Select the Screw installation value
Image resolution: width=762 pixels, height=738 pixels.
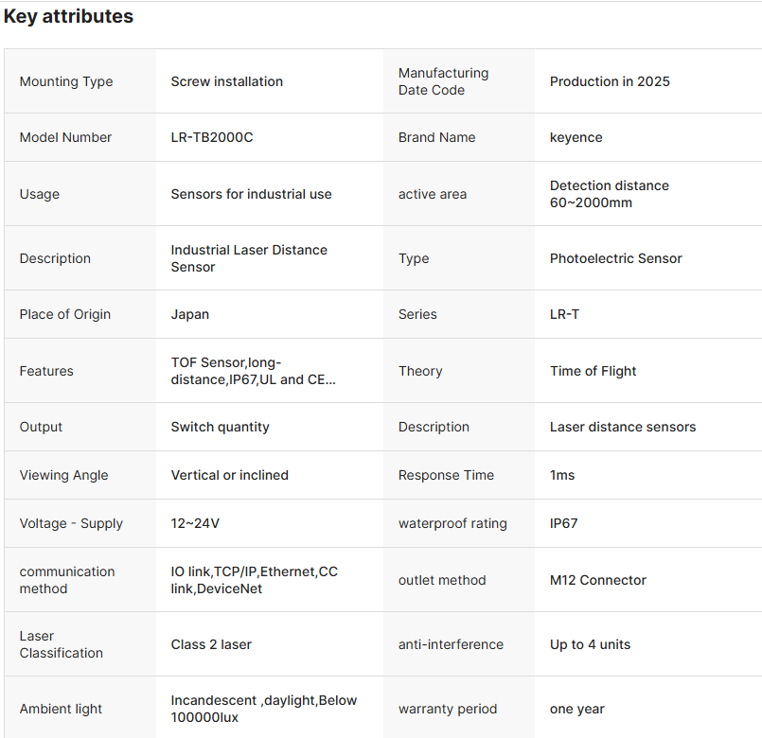click(226, 81)
